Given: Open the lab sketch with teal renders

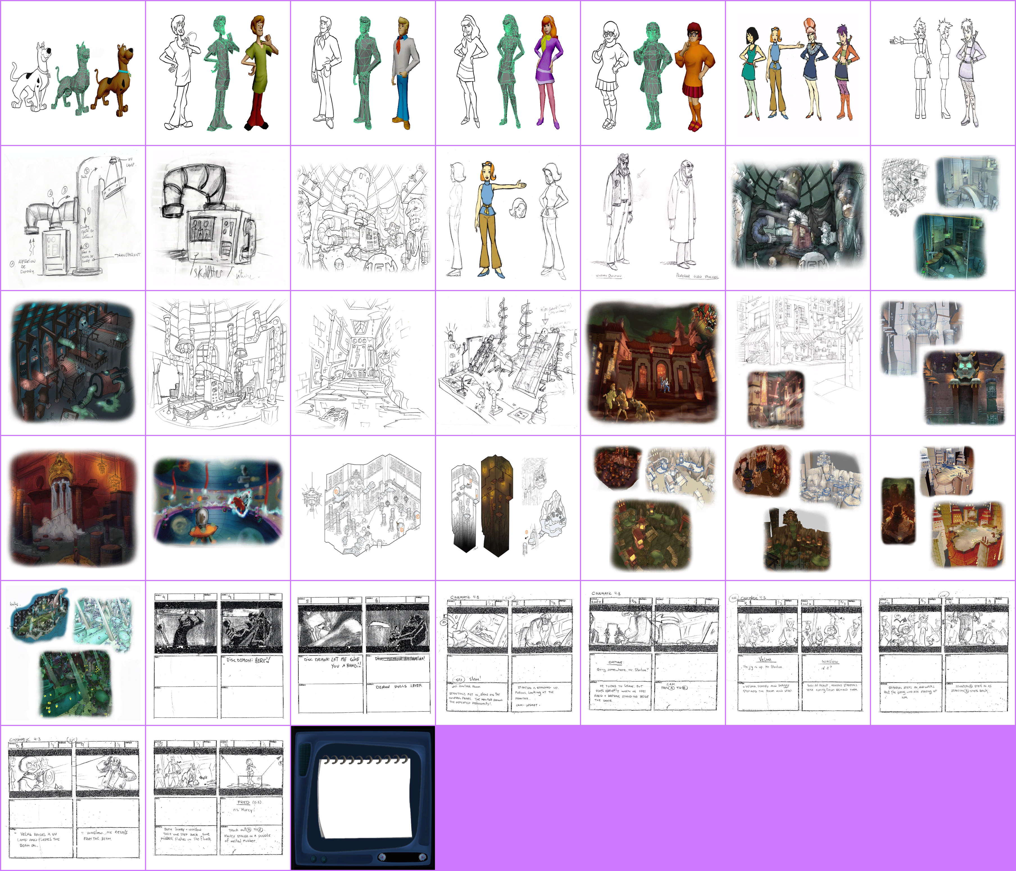Looking at the screenshot, I should tap(944, 218).
